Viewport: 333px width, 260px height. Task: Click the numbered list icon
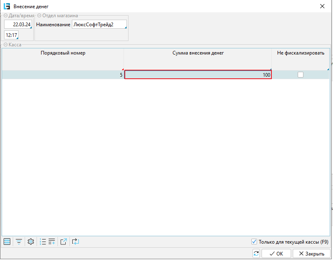coord(43,242)
